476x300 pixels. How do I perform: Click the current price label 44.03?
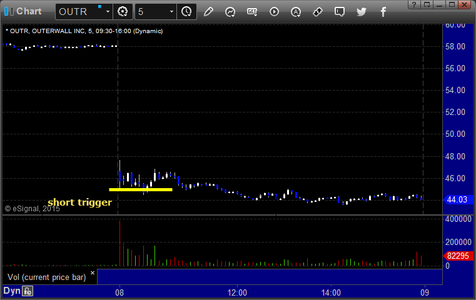point(458,199)
